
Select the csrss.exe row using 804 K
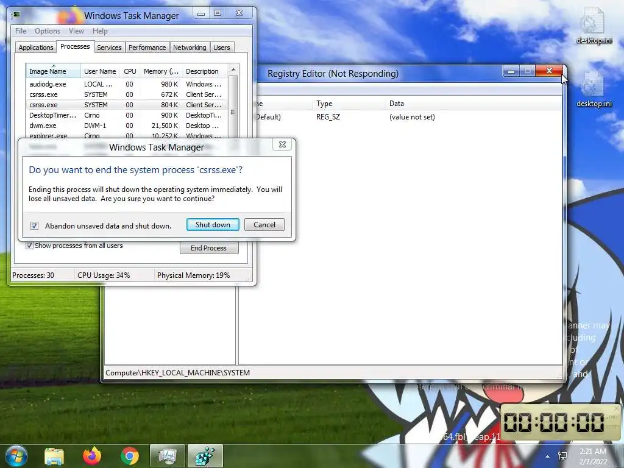click(127, 105)
